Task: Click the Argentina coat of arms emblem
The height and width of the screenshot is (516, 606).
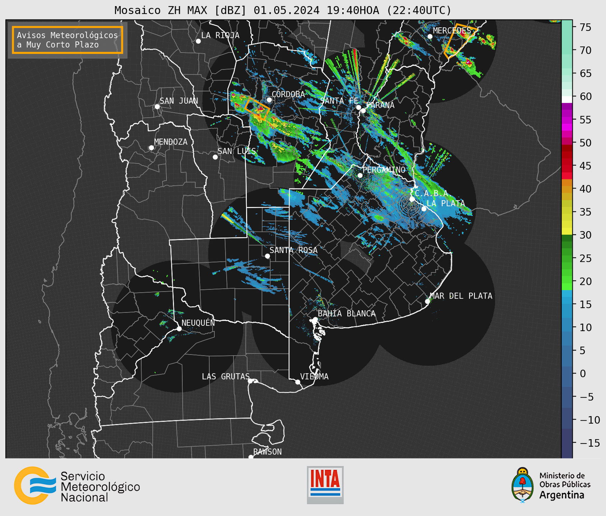Action: (523, 485)
